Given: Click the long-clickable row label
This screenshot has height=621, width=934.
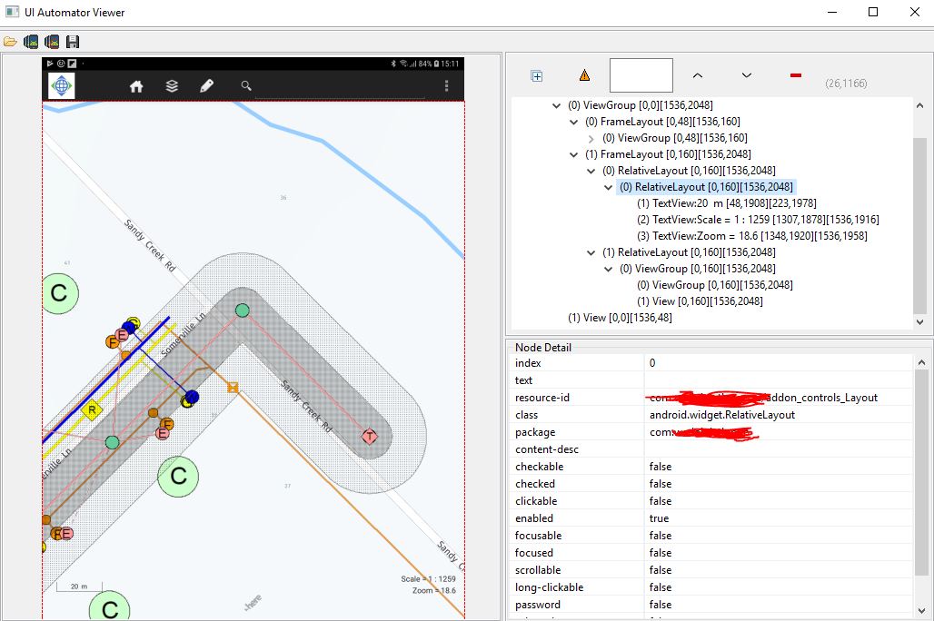Looking at the screenshot, I should coord(549,587).
